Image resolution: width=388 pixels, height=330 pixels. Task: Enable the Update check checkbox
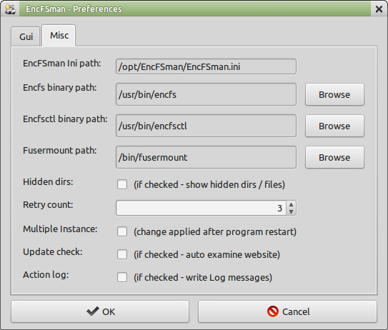pos(122,254)
